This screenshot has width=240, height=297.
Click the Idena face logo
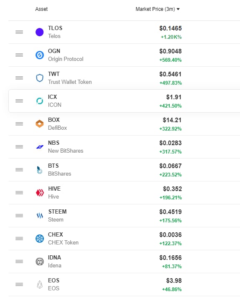39,262
